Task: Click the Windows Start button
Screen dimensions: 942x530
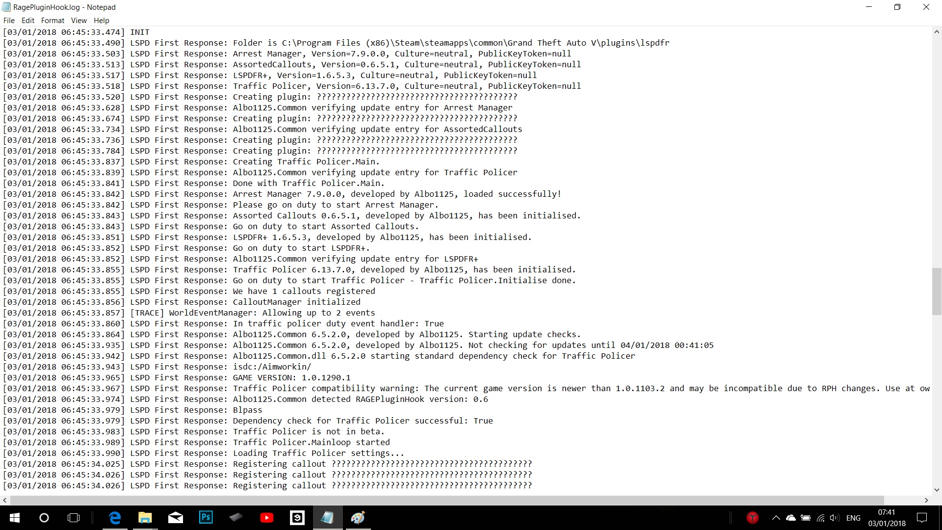Action: click(x=15, y=518)
